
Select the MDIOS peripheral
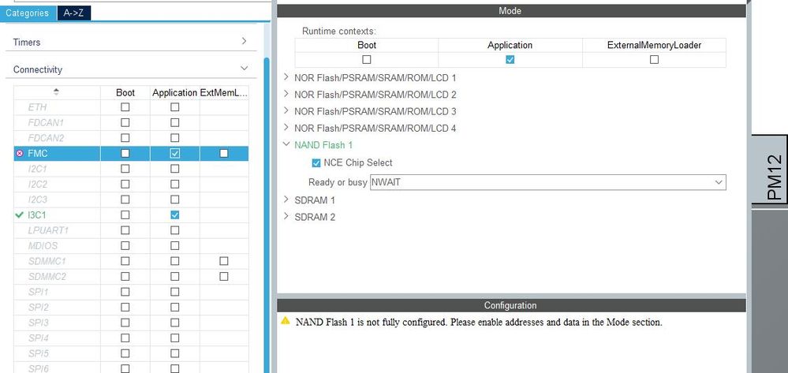tap(43, 246)
